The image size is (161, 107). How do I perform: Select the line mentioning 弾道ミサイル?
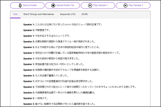pyautogui.click(x=60, y=42)
